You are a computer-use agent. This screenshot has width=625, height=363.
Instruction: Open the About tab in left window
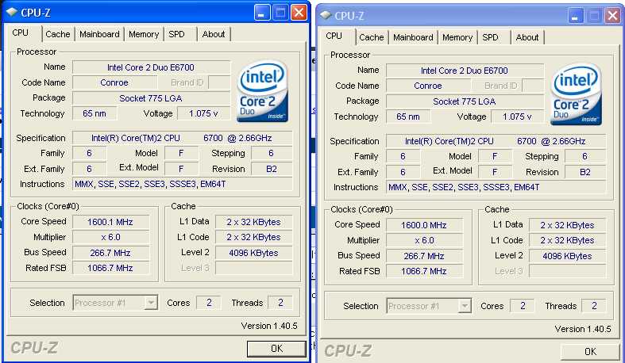[214, 34]
